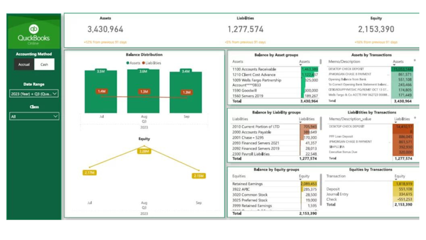
Task: Sort Memo/Description column header in Assets by Transactions
Action: tap(344, 62)
